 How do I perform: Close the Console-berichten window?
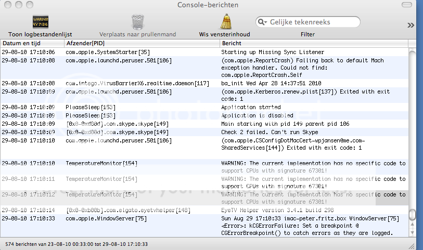7,5
